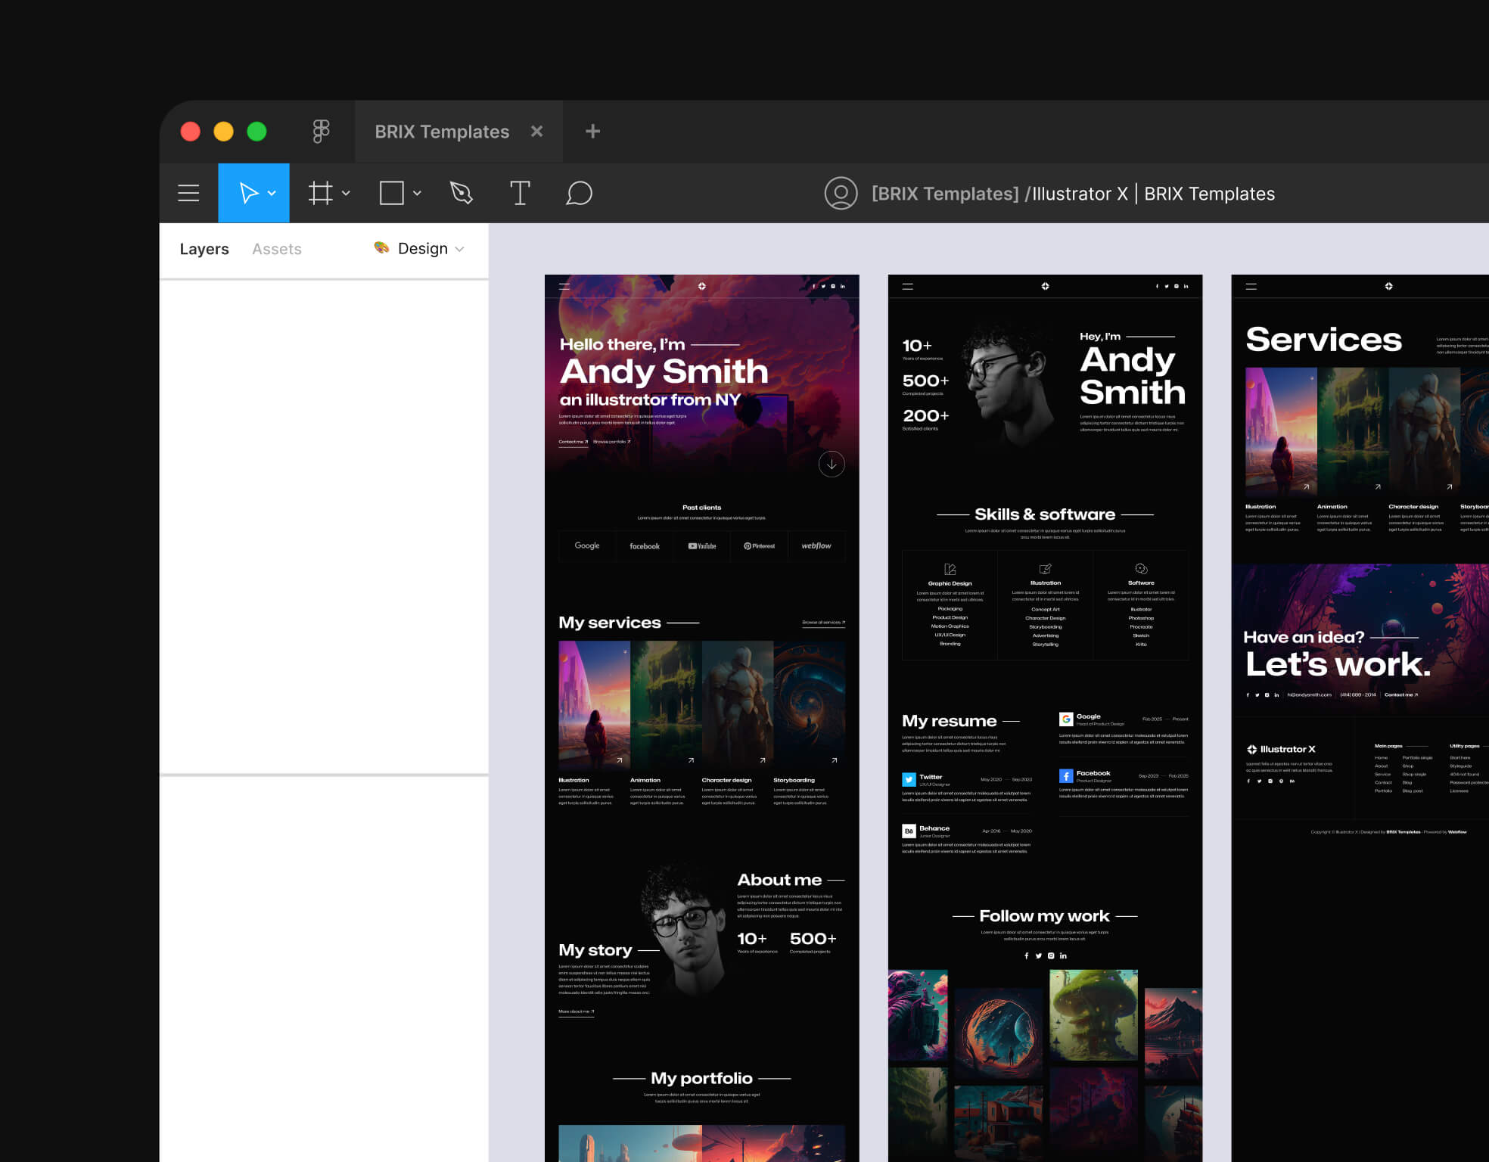
Task: Click the Google resume entry icon
Action: [1066, 719]
